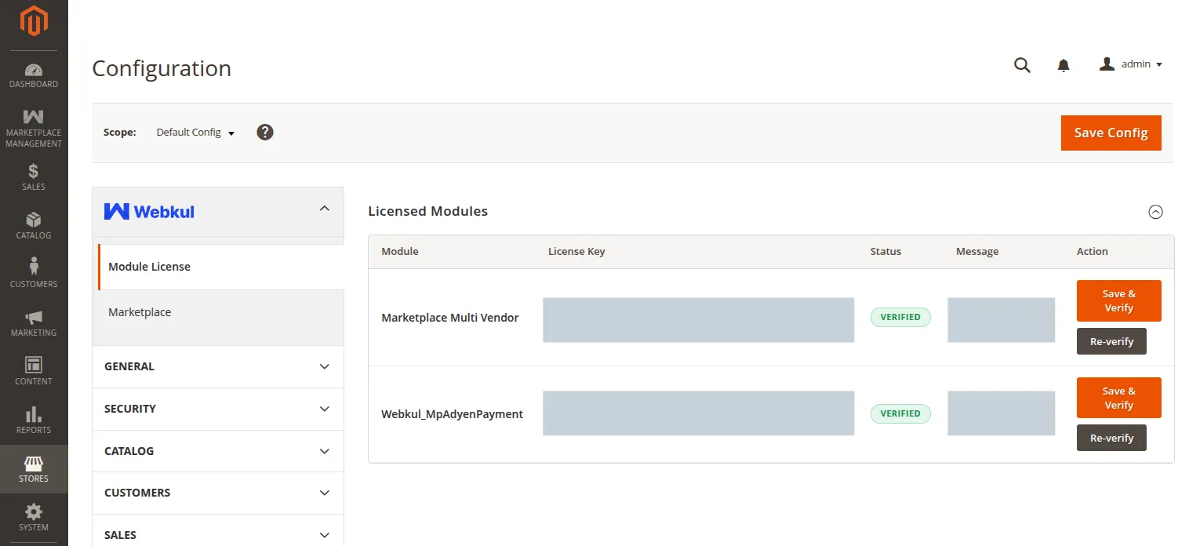This screenshot has height=546, width=1189.
Task: Open the System sidebar menu
Action: [x=34, y=517]
